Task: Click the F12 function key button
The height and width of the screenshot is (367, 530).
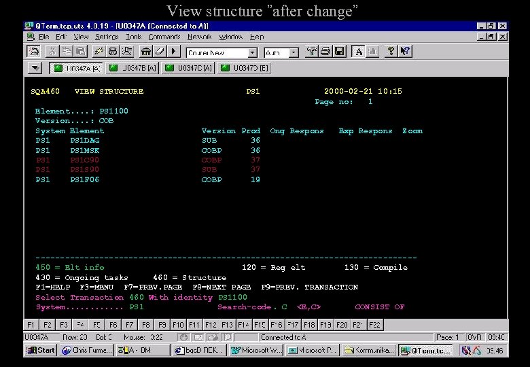Action: point(211,325)
